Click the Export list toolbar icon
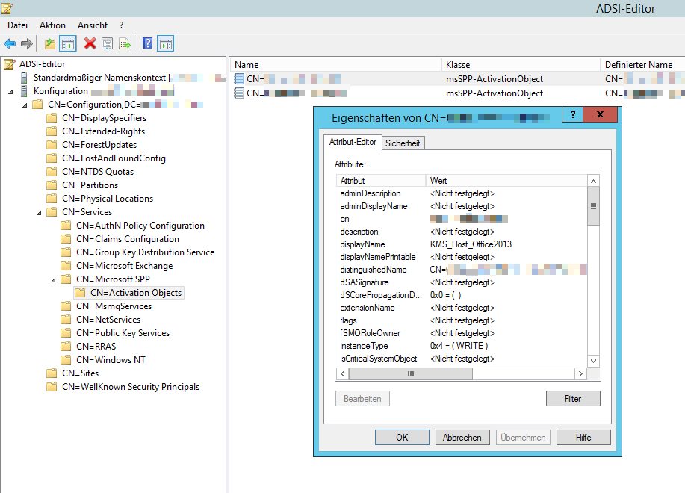Image resolution: width=685 pixels, height=493 pixels. (x=125, y=43)
